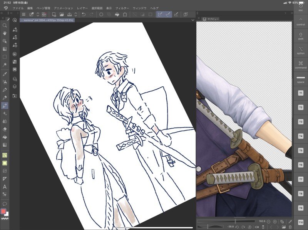Image resolution: width=308 pixels, height=230 pixels.
Task: Tap the T1 edge keyboard button
Action: click(301, 93)
